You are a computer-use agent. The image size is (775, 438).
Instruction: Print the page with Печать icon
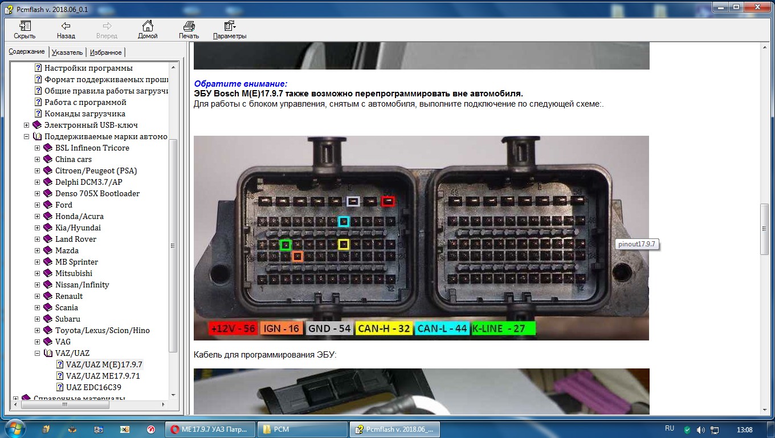(x=189, y=26)
